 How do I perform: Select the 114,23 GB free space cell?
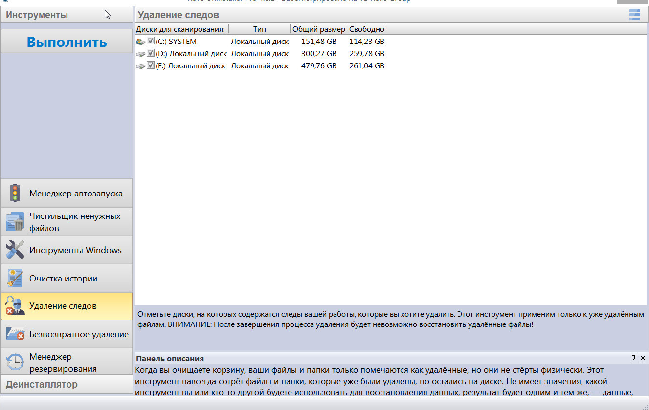367,42
